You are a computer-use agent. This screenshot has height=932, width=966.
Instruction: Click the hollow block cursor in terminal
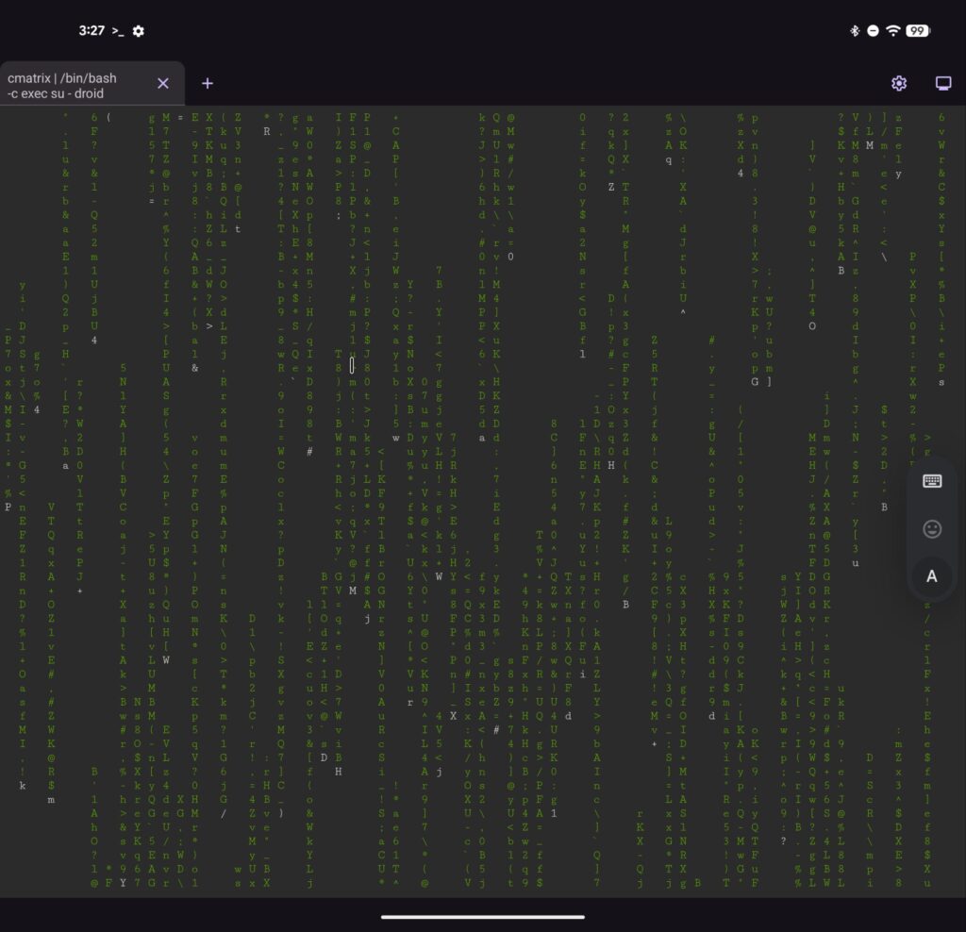coord(352,365)
